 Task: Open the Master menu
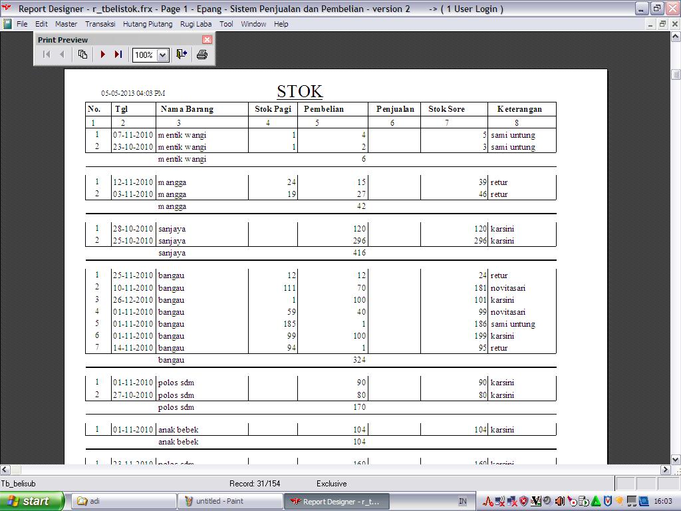pos(66,24)
